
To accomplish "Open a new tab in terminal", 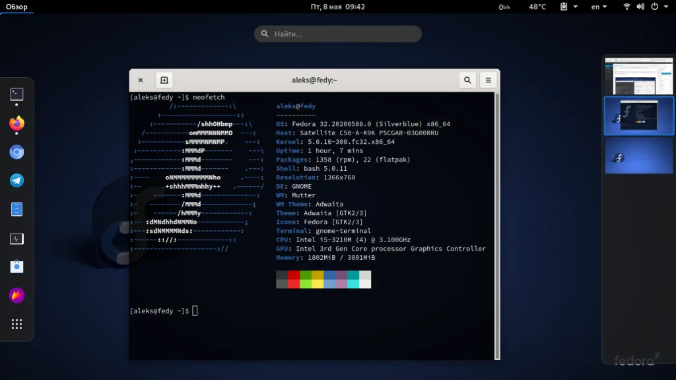I will tap(164, 80).
